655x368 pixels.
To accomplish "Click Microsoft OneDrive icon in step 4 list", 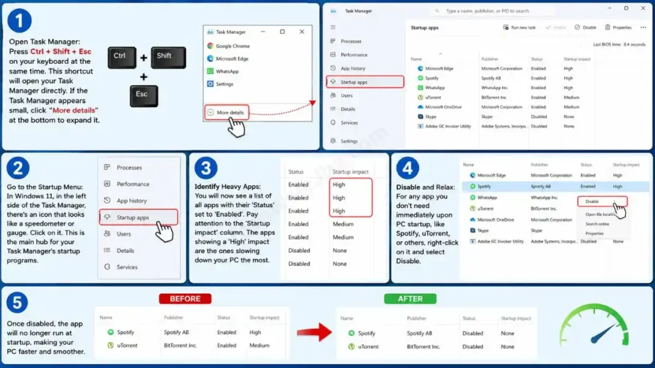I will pos(473,220).
